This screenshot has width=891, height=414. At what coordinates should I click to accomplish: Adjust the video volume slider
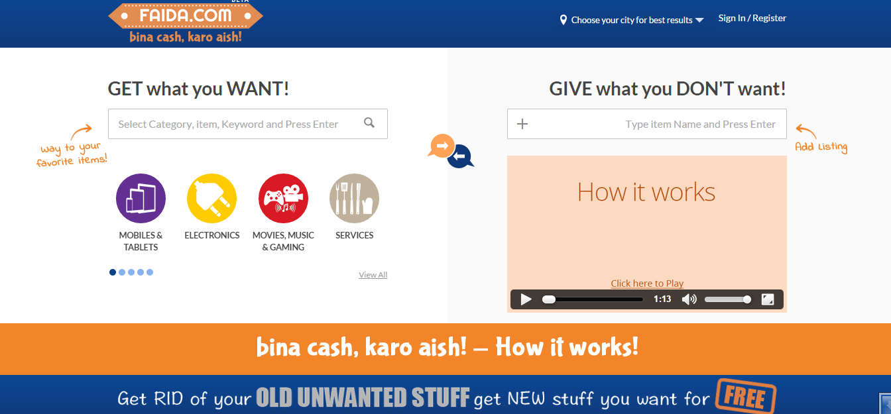tap(728, 299)
